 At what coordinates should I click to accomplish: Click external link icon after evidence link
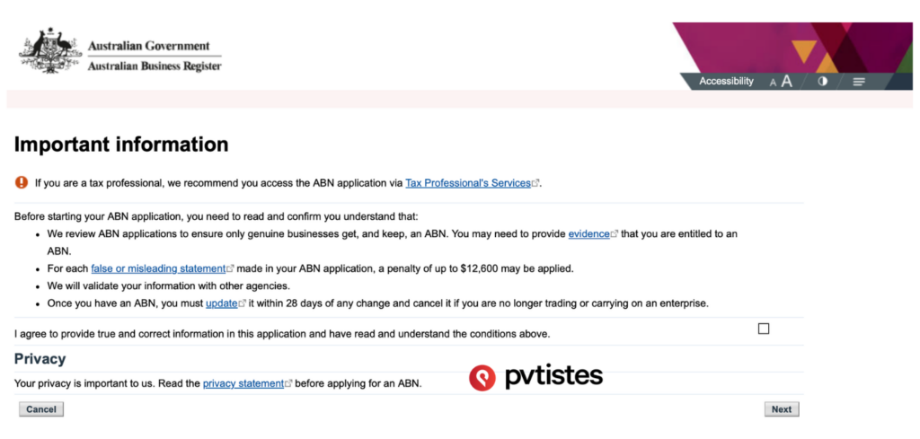coord(615,234)
